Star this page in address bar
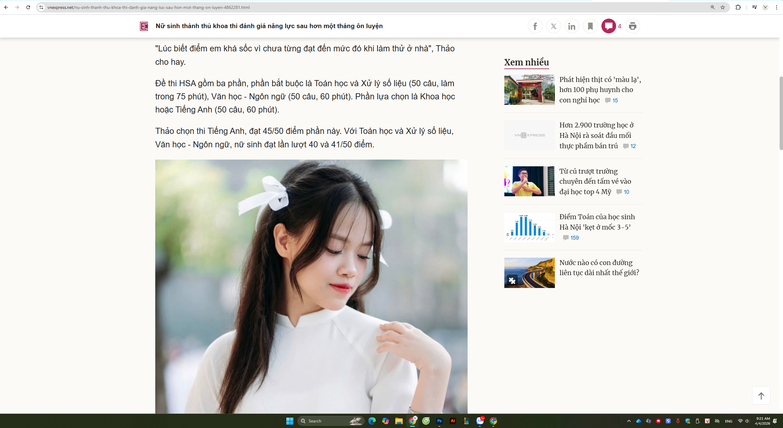The height and width of the screenshot is (428, 783). tap(723, 7)
